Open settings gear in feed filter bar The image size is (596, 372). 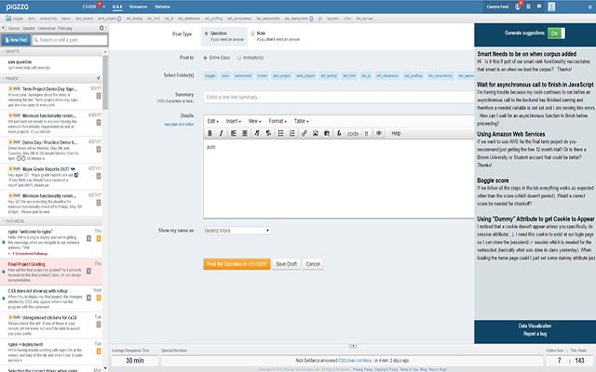click(102, 28)
